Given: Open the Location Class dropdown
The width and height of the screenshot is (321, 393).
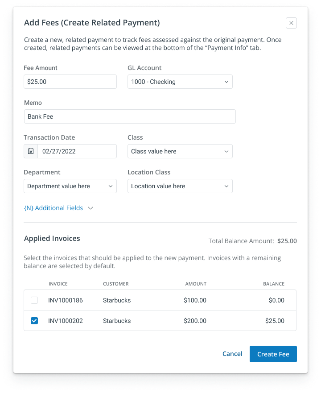Looking at the screenshot, I should [x=180, y=186].
